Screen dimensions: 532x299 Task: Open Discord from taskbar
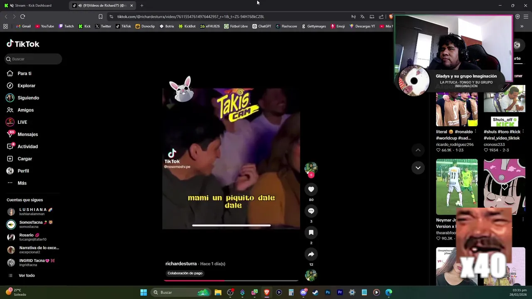(303, 292)
